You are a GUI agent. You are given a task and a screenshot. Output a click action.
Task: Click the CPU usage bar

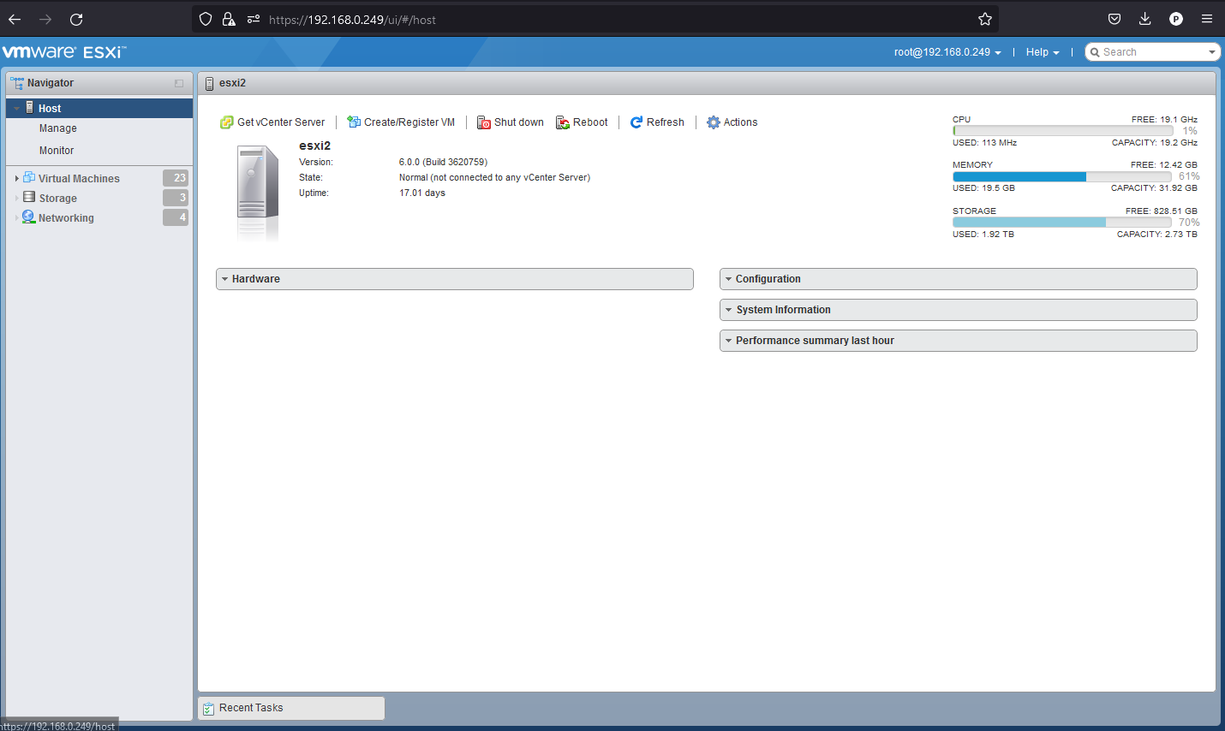coord(1062,131)
